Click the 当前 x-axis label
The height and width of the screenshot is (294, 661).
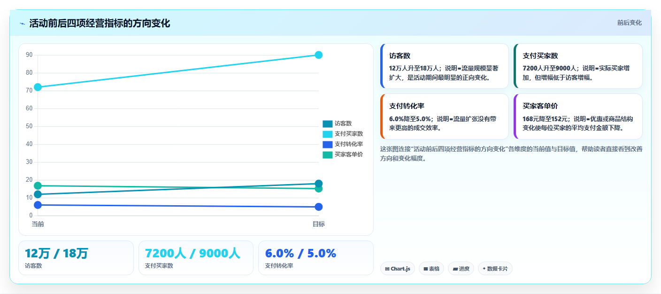point(38,224)
